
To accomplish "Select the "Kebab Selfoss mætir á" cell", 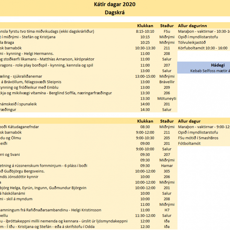I will click(x=210, y=71).
